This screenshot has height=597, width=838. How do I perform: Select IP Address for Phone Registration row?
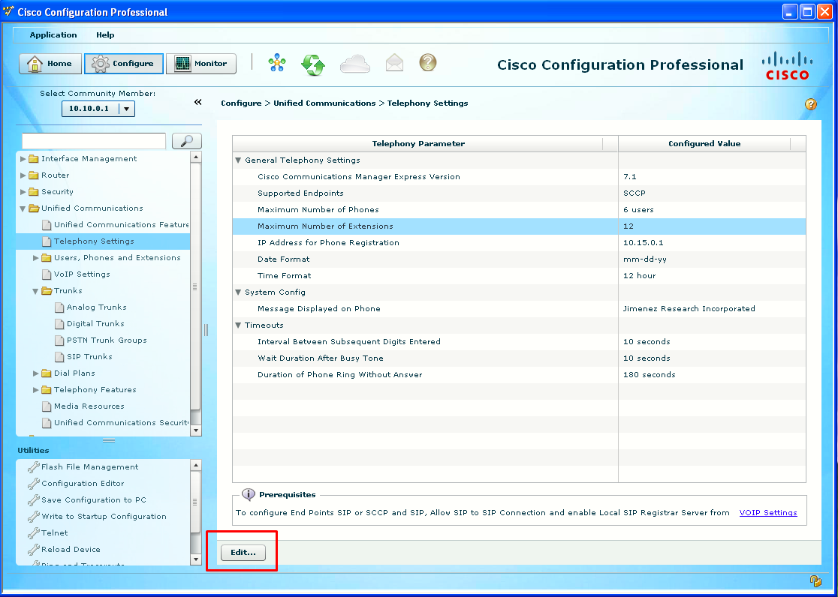tap(519, 243)
